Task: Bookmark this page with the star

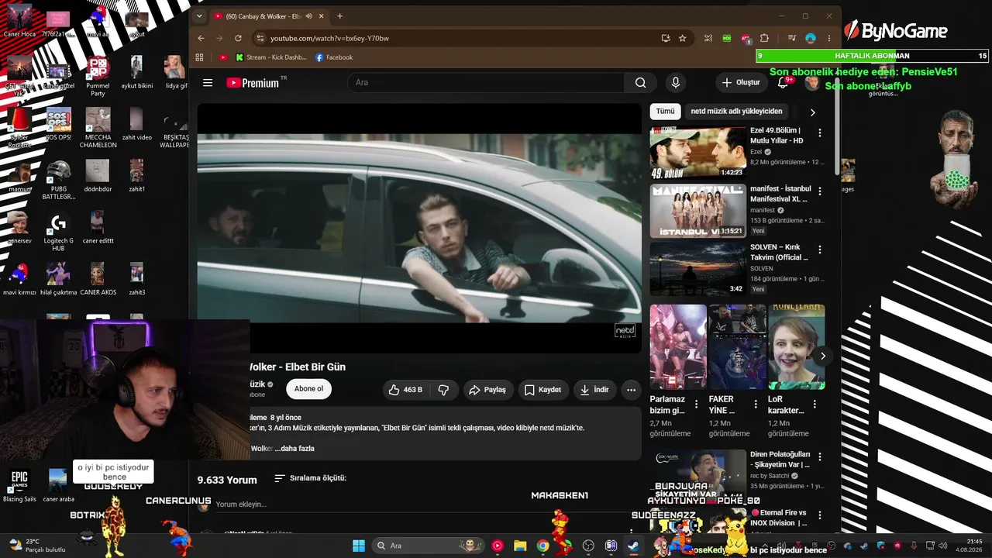Action: click(x=683, y=38)
